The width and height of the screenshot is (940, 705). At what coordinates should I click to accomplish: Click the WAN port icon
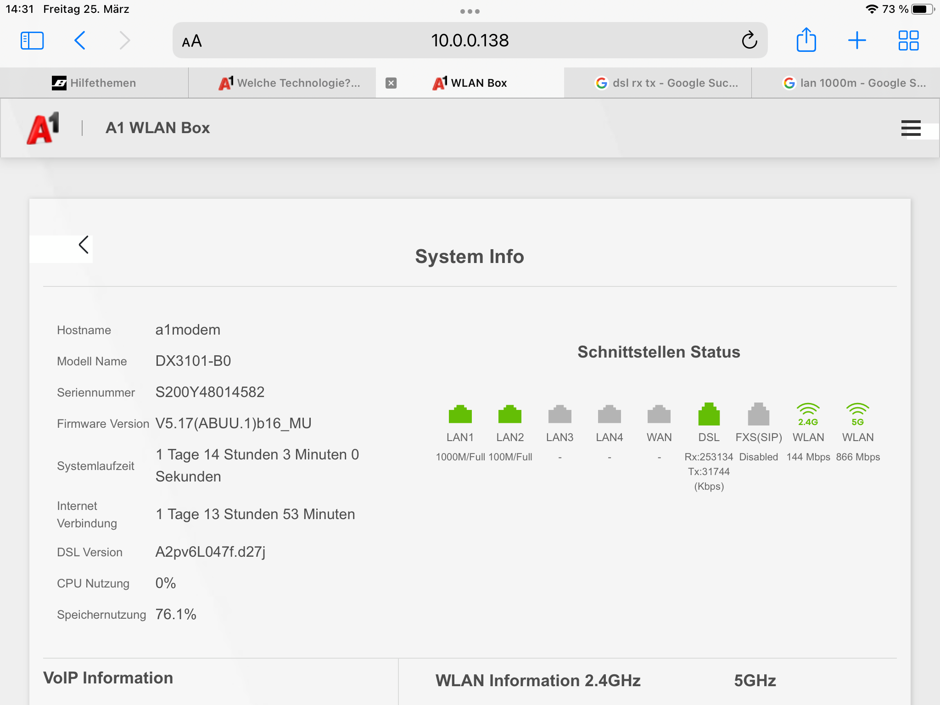coord(659,414)
